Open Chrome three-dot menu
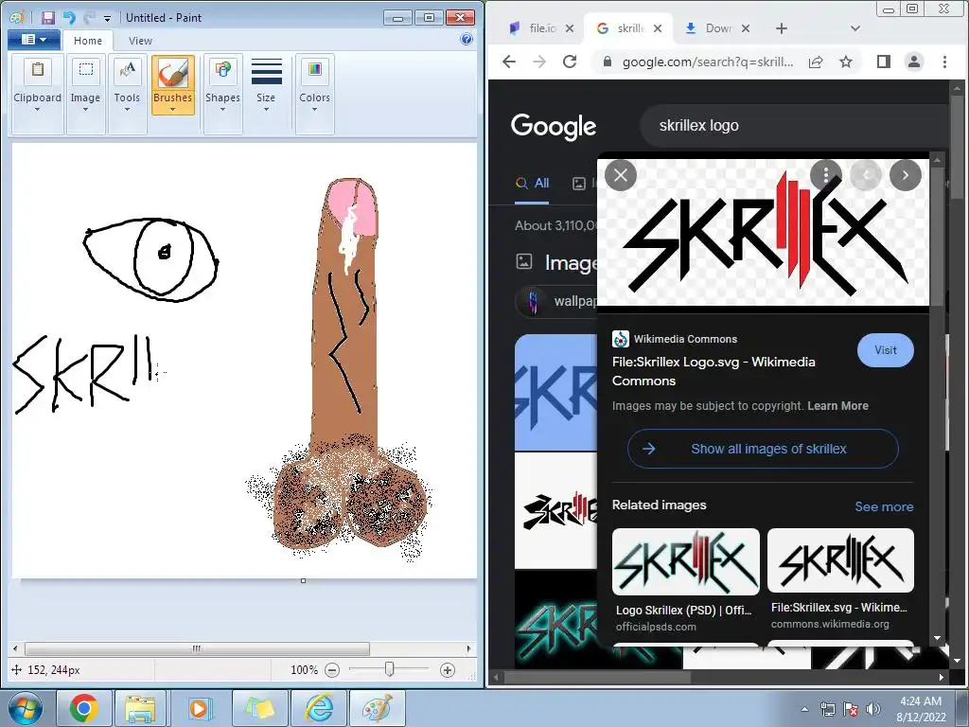Screen dimensions: 969x727 point(944,62)
